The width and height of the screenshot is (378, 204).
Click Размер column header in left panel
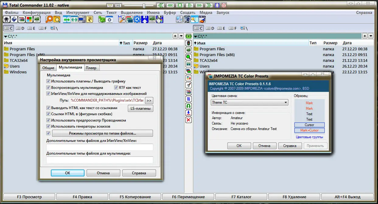point(140,43)
